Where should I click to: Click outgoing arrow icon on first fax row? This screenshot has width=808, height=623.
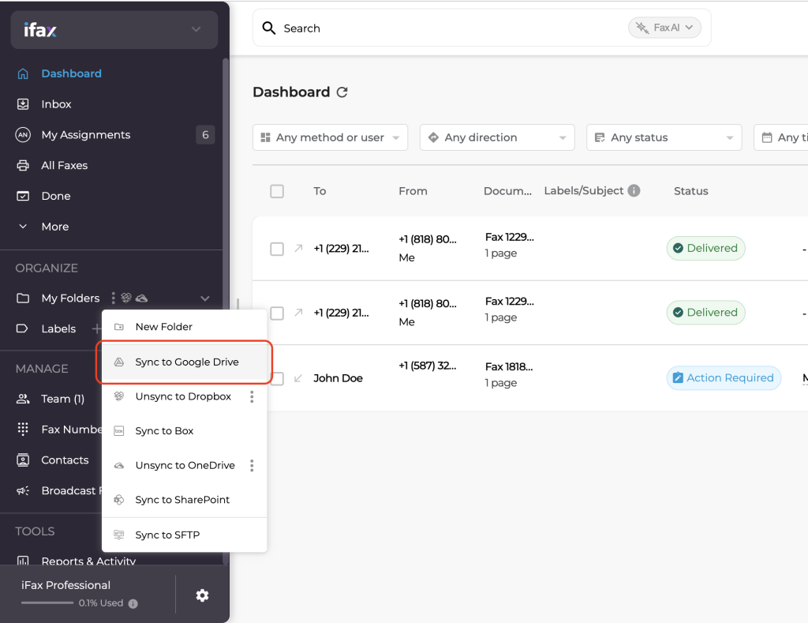tap(298, 249)
